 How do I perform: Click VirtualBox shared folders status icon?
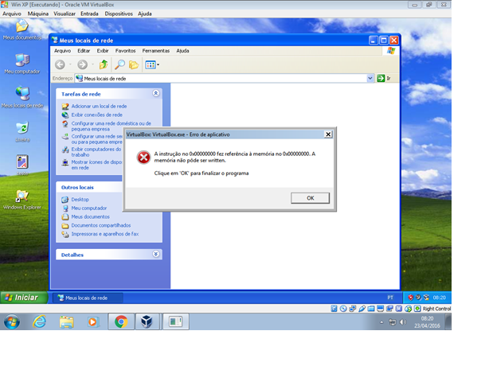[x=371, y=309]
